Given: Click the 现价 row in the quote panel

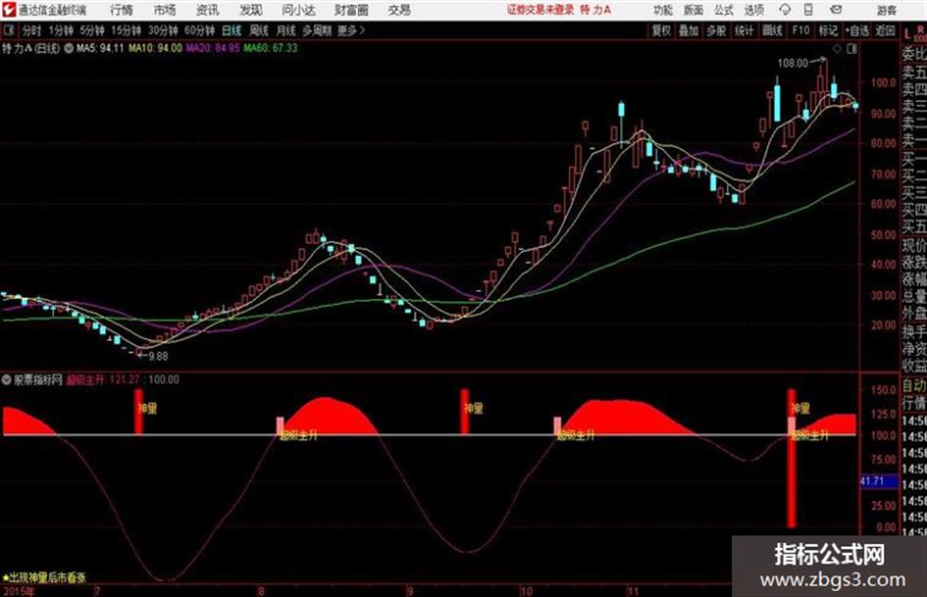Looking at the screenshot, I should [914, 246].
